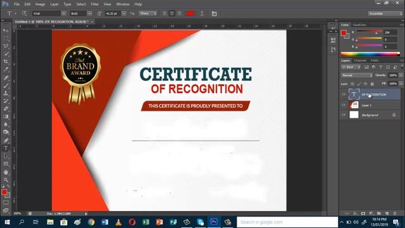Select the Hand tool
Image resolution: width=405 pixels, height=228 pixels.
(x=6, y=172)
